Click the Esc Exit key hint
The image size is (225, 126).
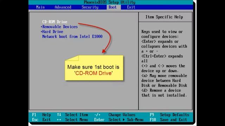pyautogui.click(x=41, y=120)
